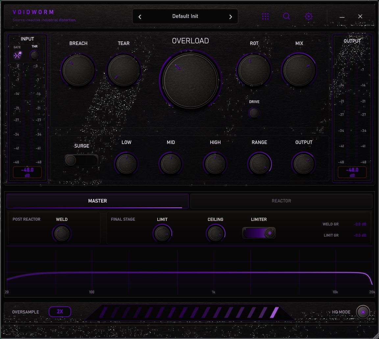Viewport: 379px width, 339px height.
Task: Click the frequency response curve display
Action: tap(189, 272)
